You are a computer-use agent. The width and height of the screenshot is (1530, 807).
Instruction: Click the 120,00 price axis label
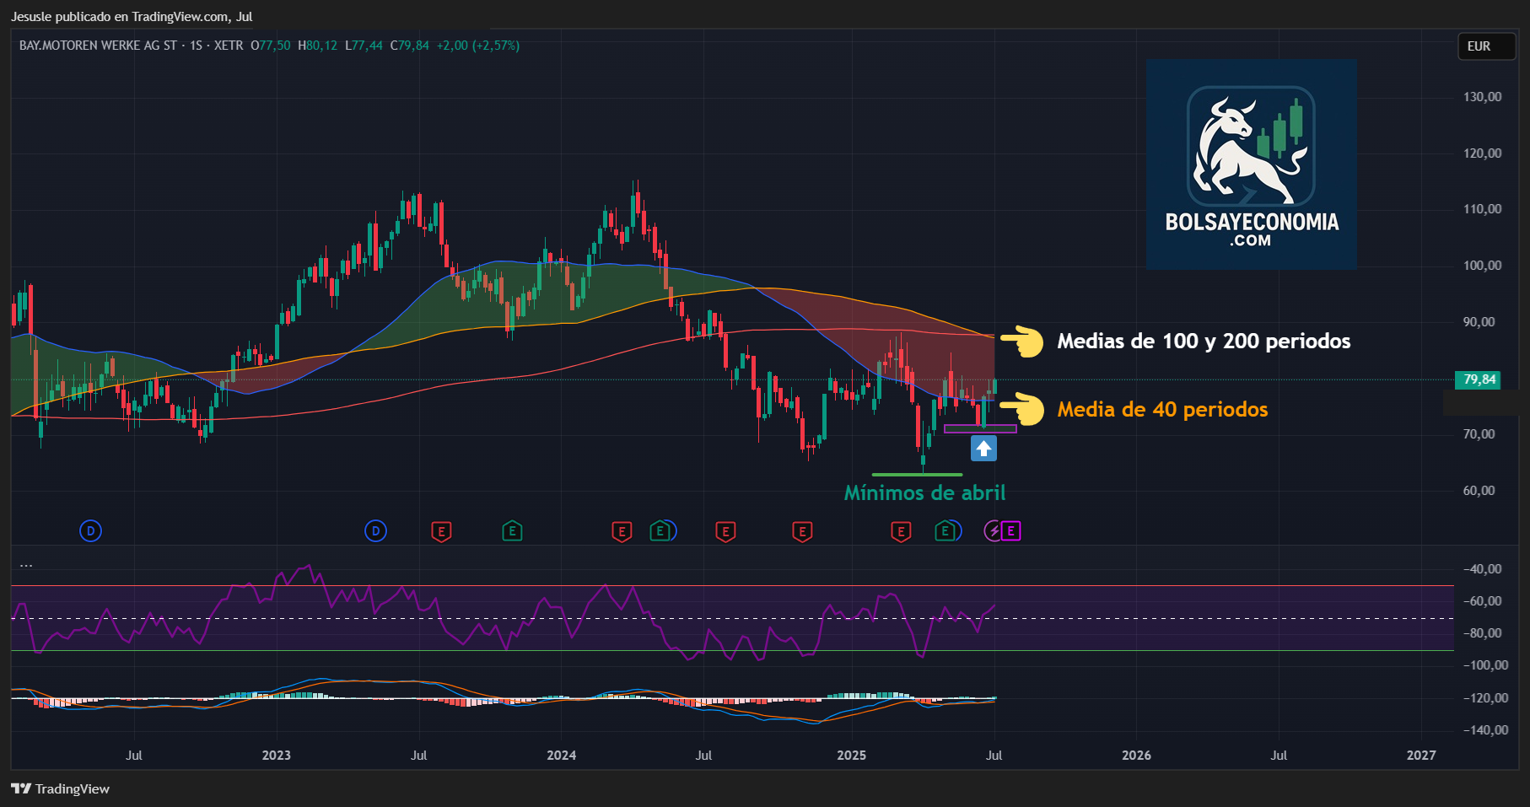pos(1482,153)
